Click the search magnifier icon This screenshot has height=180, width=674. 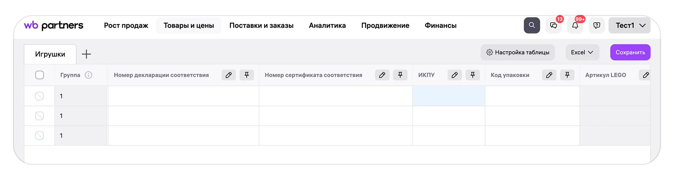tap(532, 25)
